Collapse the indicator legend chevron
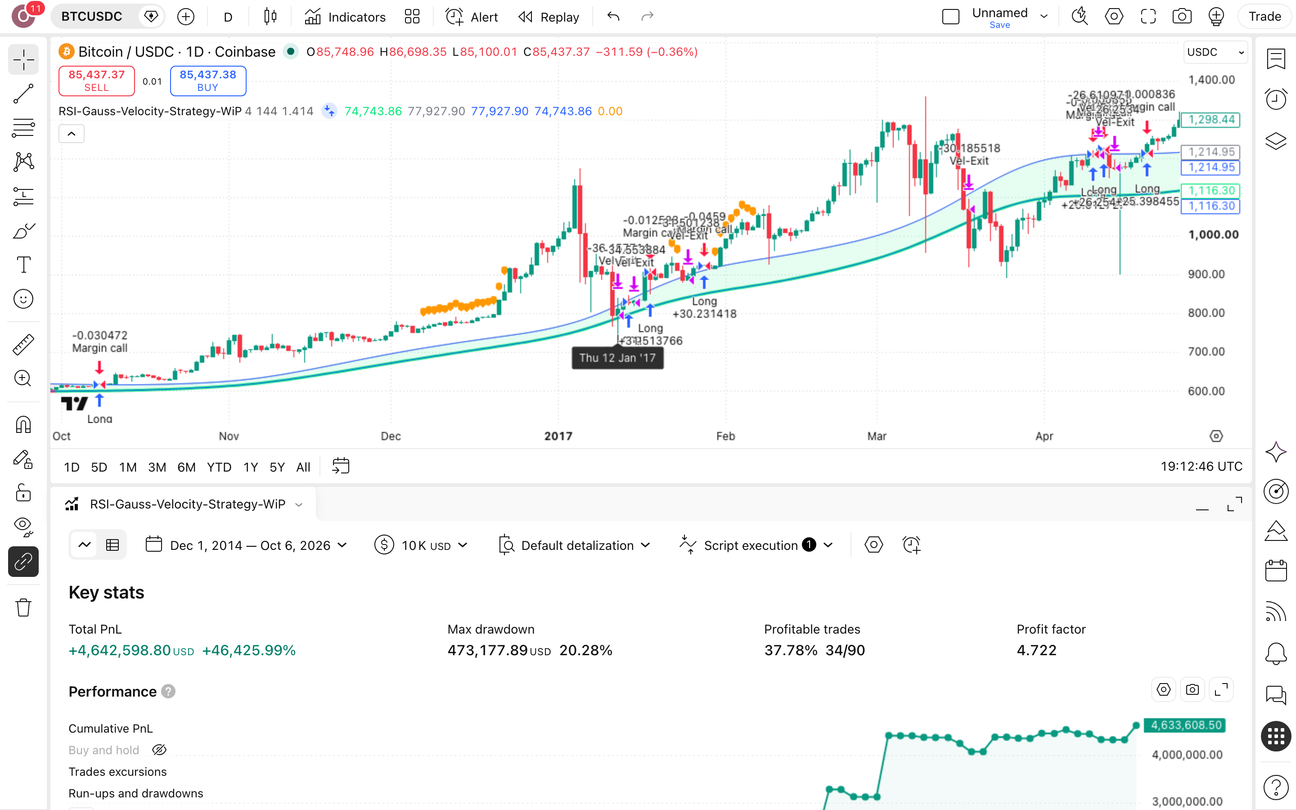The image size is (1296, 810). pos(71,134)
